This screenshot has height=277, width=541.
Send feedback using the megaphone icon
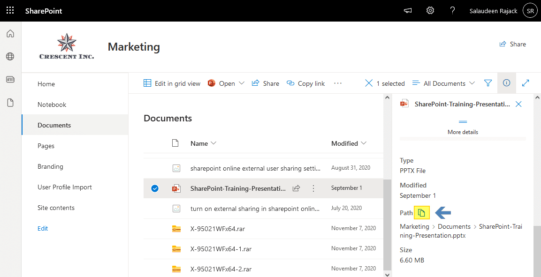(x=407, y=10)
